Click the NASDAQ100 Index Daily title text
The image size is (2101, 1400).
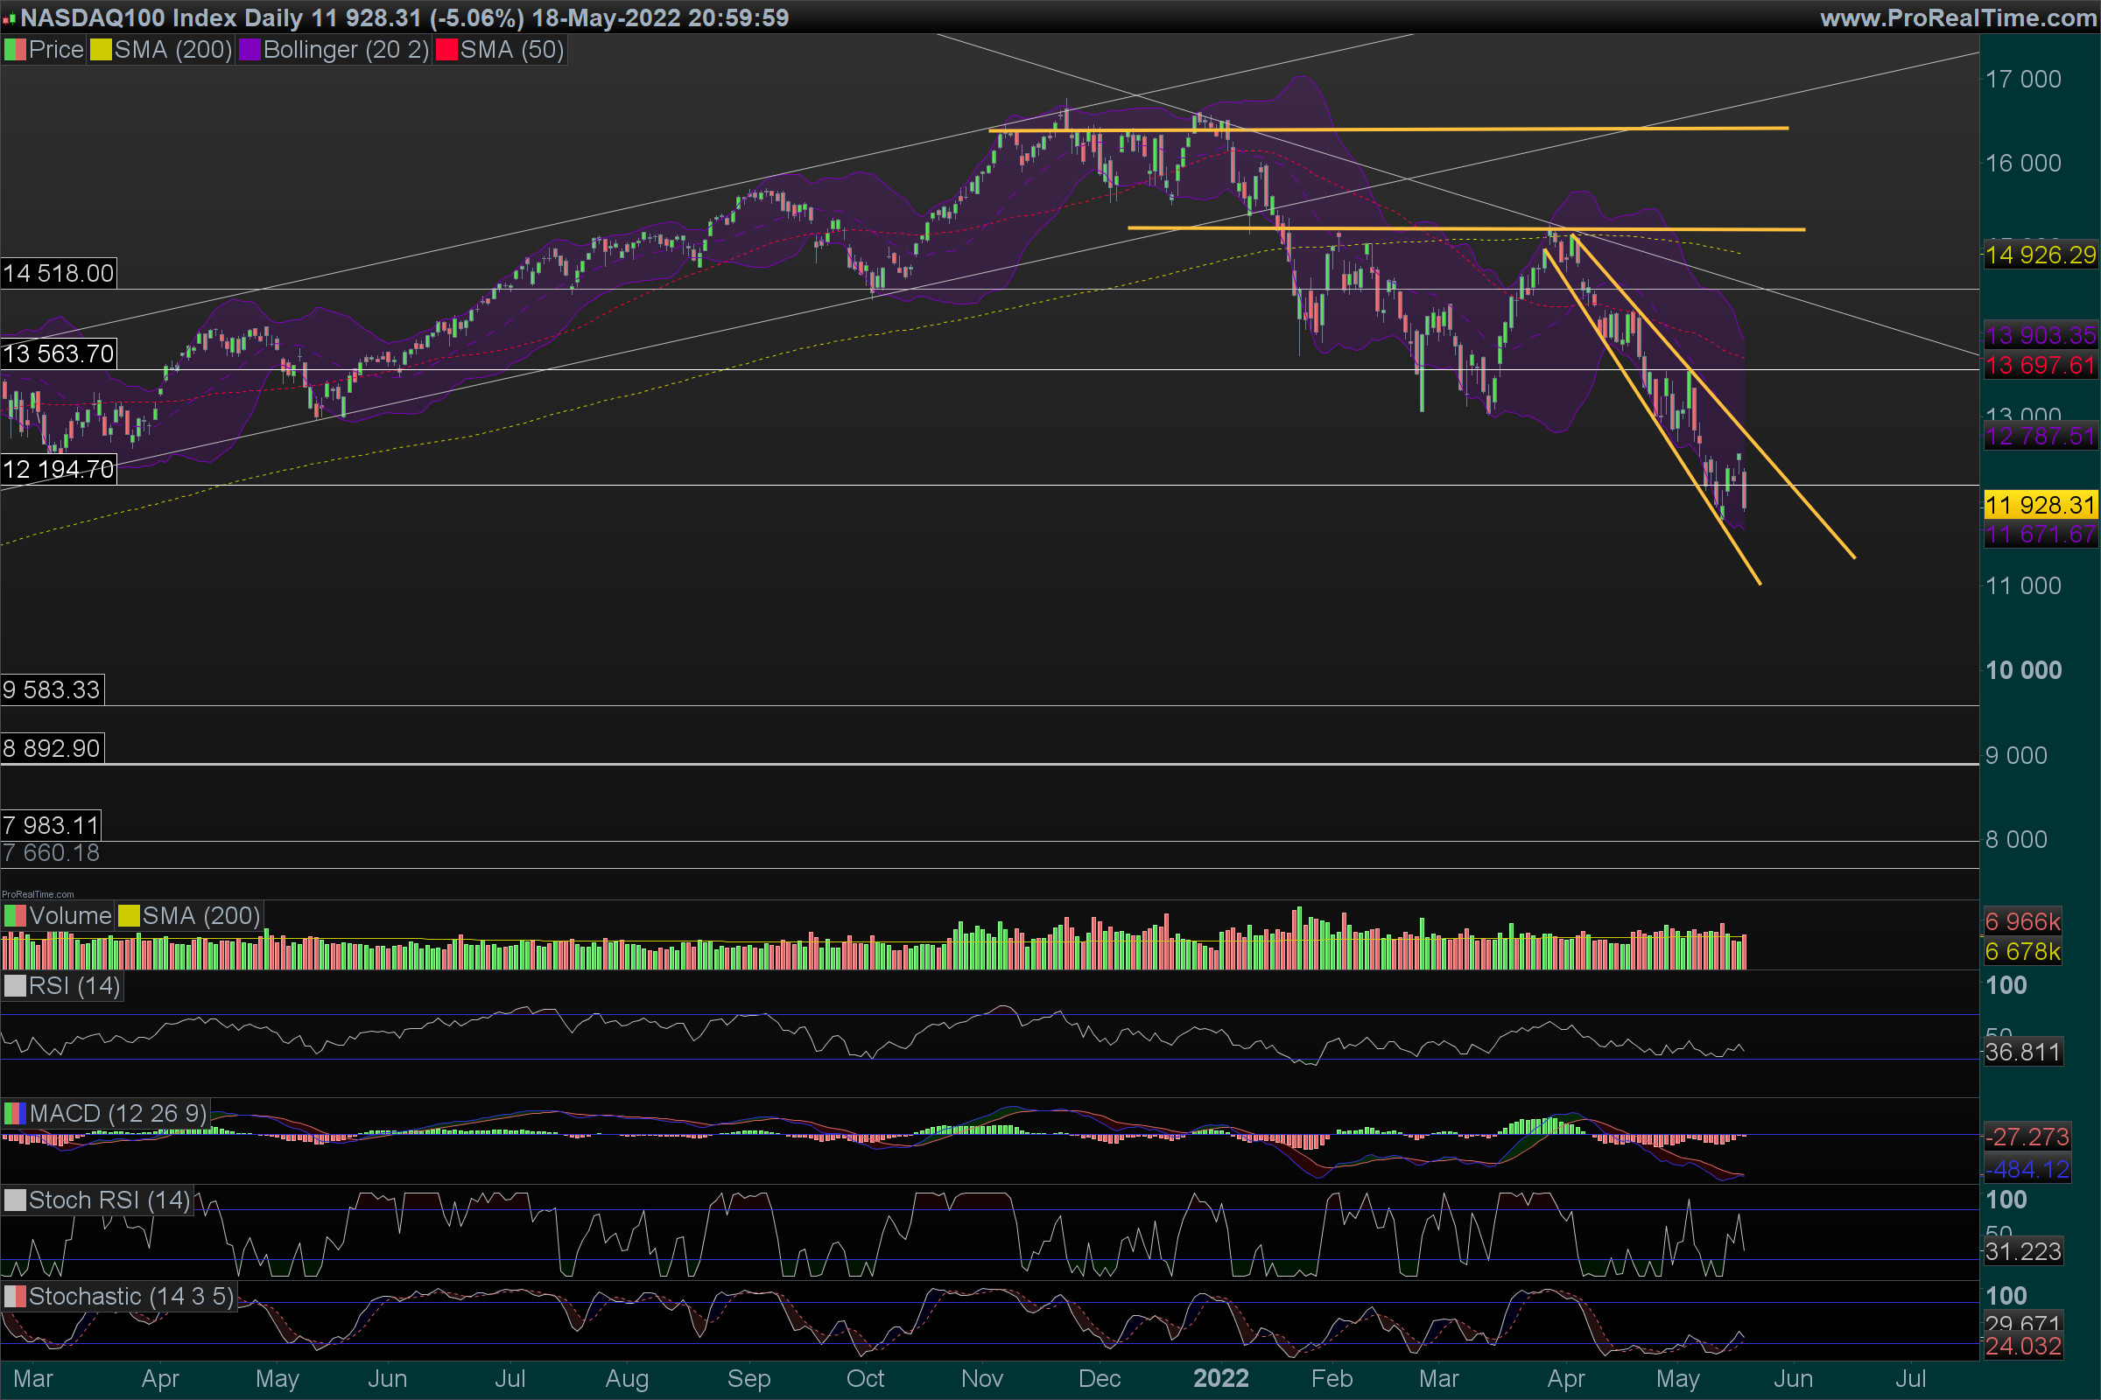(x=161, y=17)
